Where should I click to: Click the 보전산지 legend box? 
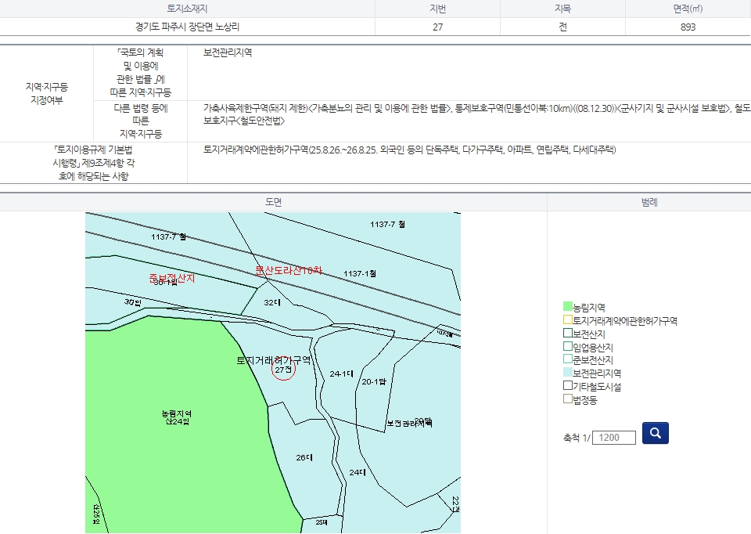(x=568, y=334)
